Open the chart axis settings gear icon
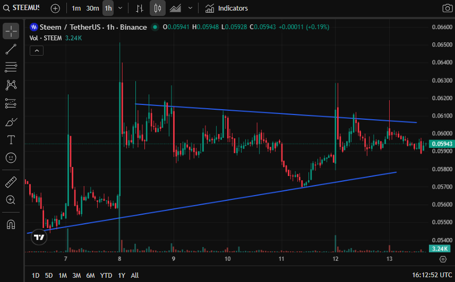The height and width of the screenshot is (282, 455). pos(443,259)
